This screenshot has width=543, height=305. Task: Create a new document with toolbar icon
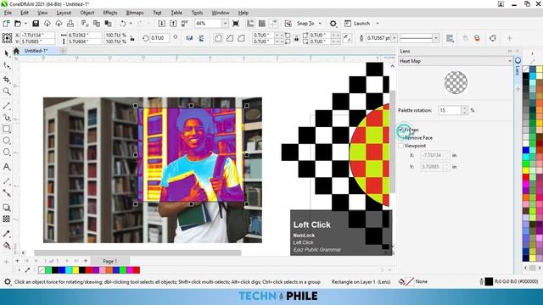click(6, 24)
